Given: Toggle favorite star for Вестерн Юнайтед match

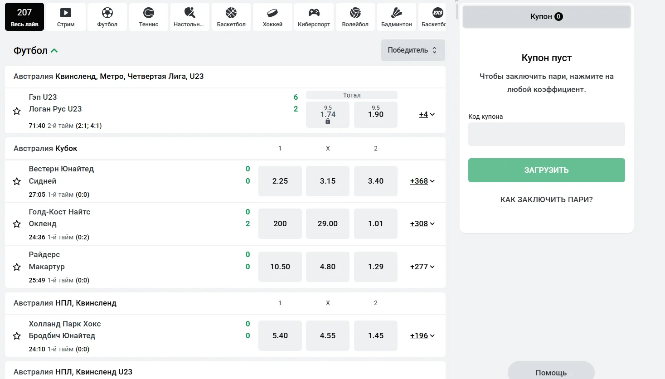Looking at the screenshot, I should point(17,181).
